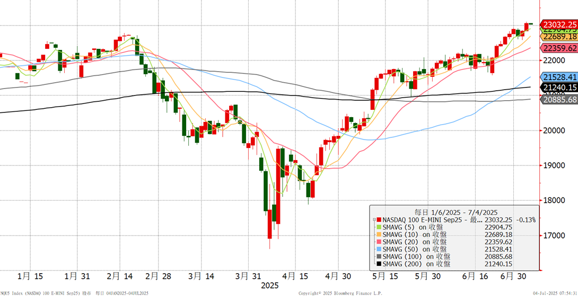The height and width of the screenshot is (296, 578).
Task: Click the pink SMAVG (20) legend swatch
Action: click(x=379, y=242)
